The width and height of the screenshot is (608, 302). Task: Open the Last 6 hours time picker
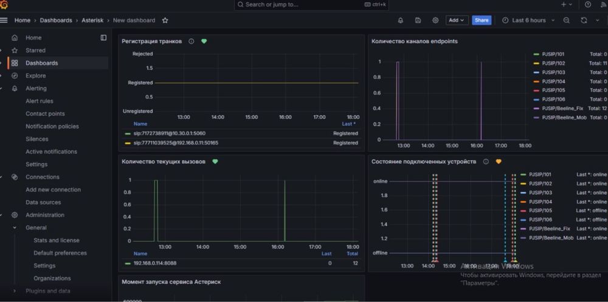[x=528, y=21]
